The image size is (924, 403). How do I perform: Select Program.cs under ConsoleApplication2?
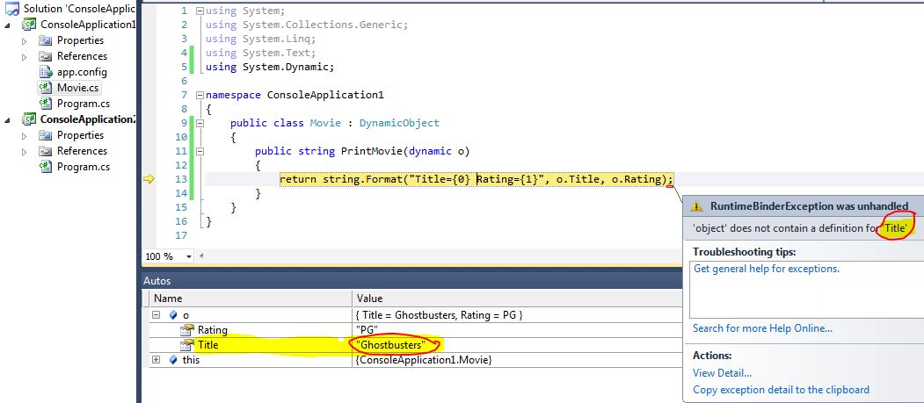pyautogui.click(x=84, y=167)
